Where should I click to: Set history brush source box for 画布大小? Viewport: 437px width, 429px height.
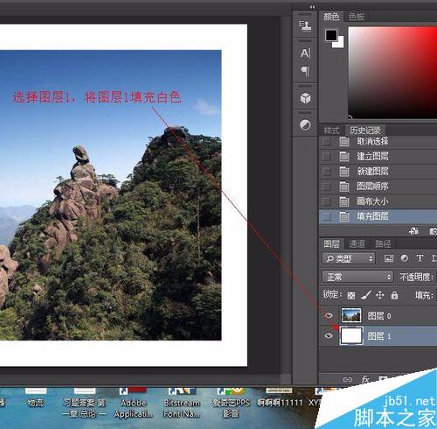coord(326,201)
